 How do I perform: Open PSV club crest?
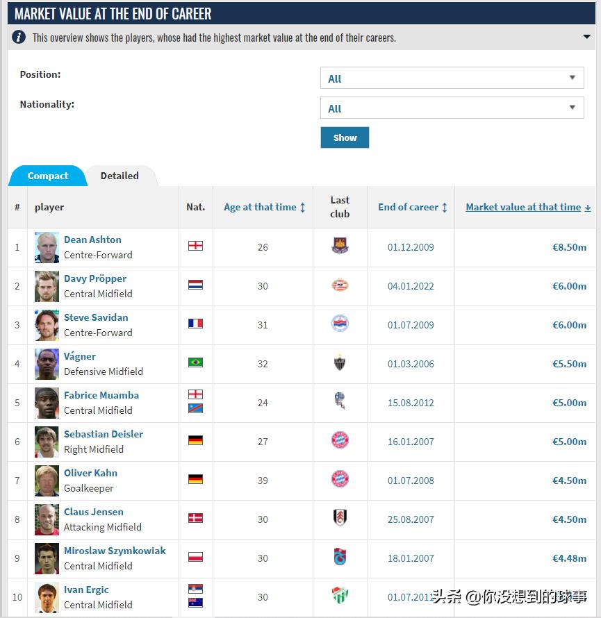[340, 285]
